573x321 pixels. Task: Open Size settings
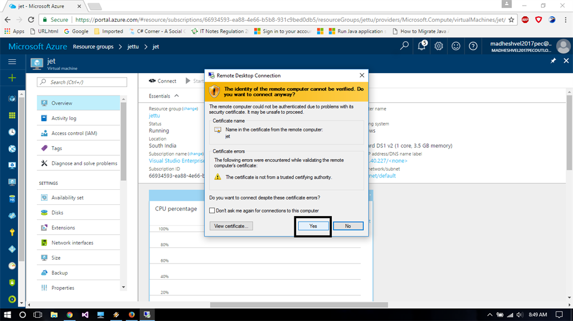(x=78, y=257)
